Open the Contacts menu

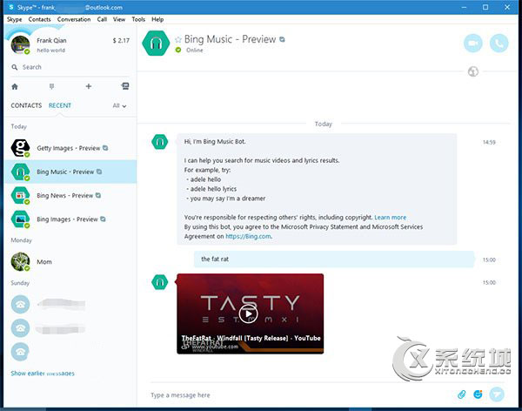[40, 19]
